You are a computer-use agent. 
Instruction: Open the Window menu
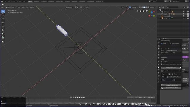point(19,1)
